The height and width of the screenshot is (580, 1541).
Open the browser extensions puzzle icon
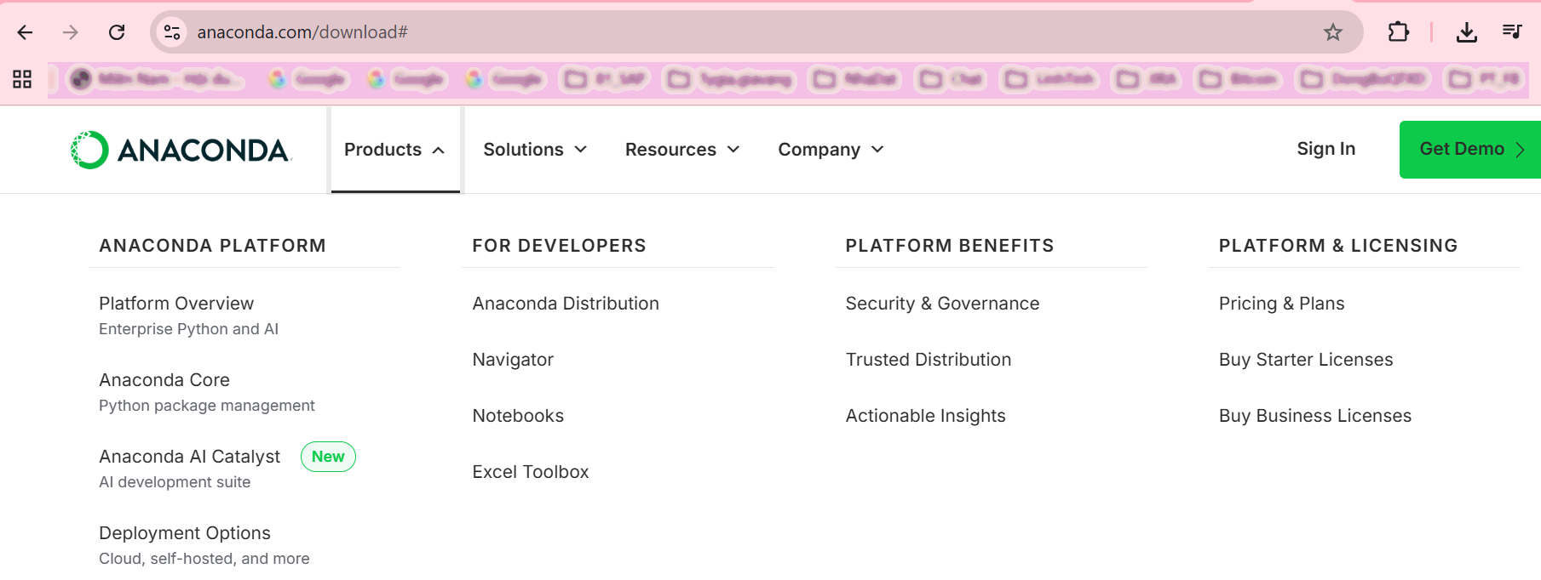(x=1398, y=32)
